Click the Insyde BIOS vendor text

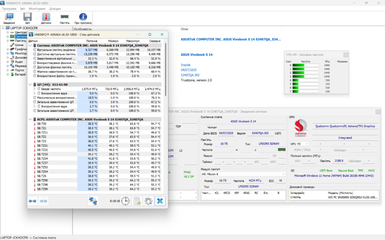[x=185, y=65]
